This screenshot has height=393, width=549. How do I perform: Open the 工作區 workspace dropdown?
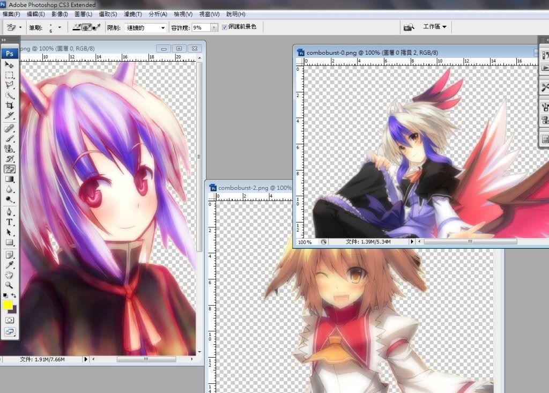[x=434, y=27]
